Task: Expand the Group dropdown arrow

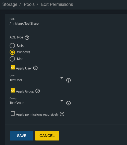Action: tap(62, 101)
